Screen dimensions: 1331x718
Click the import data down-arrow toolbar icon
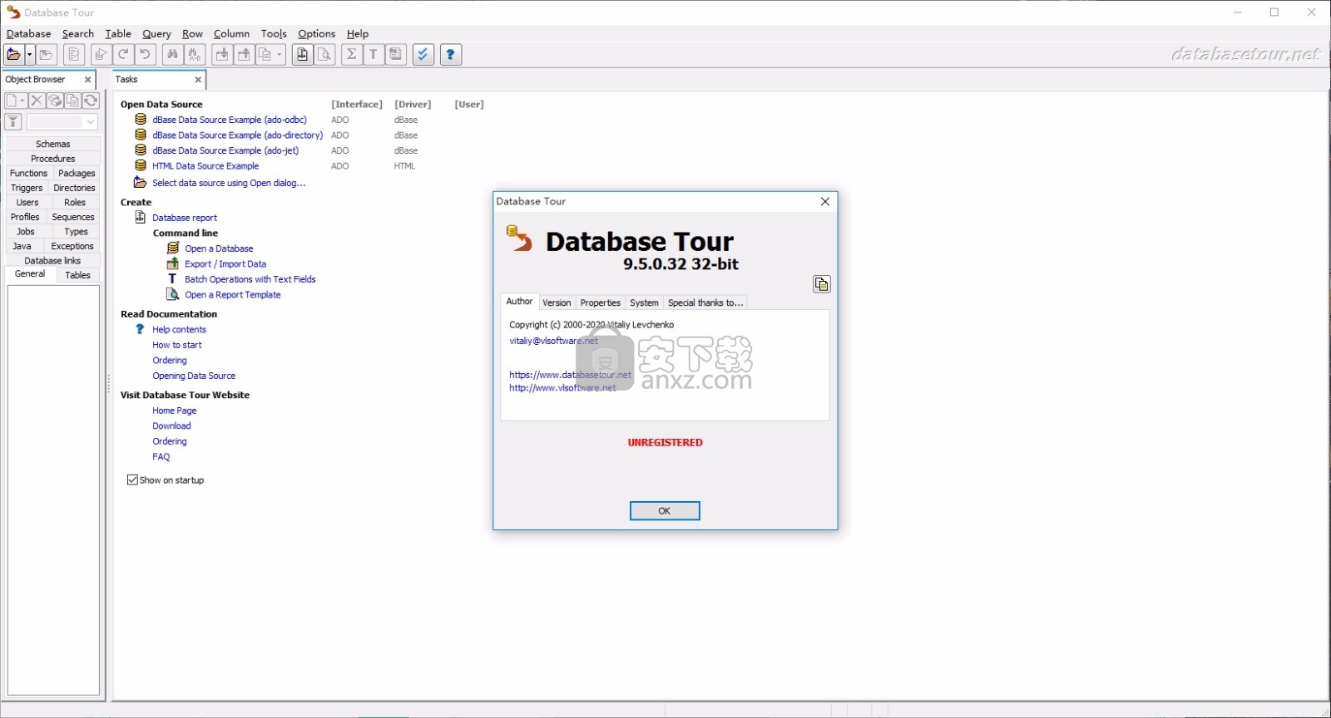222,55
